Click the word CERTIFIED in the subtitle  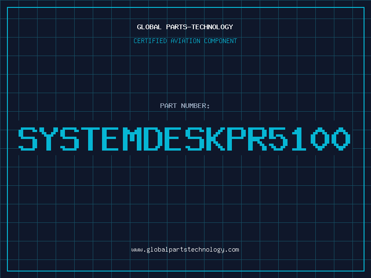[x=149, y=41]
